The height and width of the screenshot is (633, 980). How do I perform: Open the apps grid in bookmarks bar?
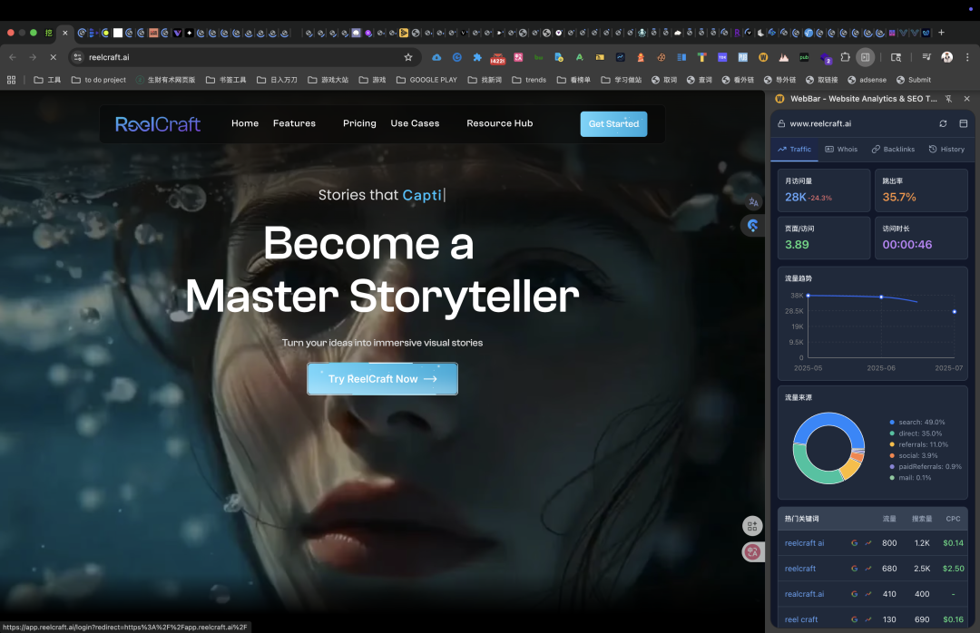click(11, 80)
